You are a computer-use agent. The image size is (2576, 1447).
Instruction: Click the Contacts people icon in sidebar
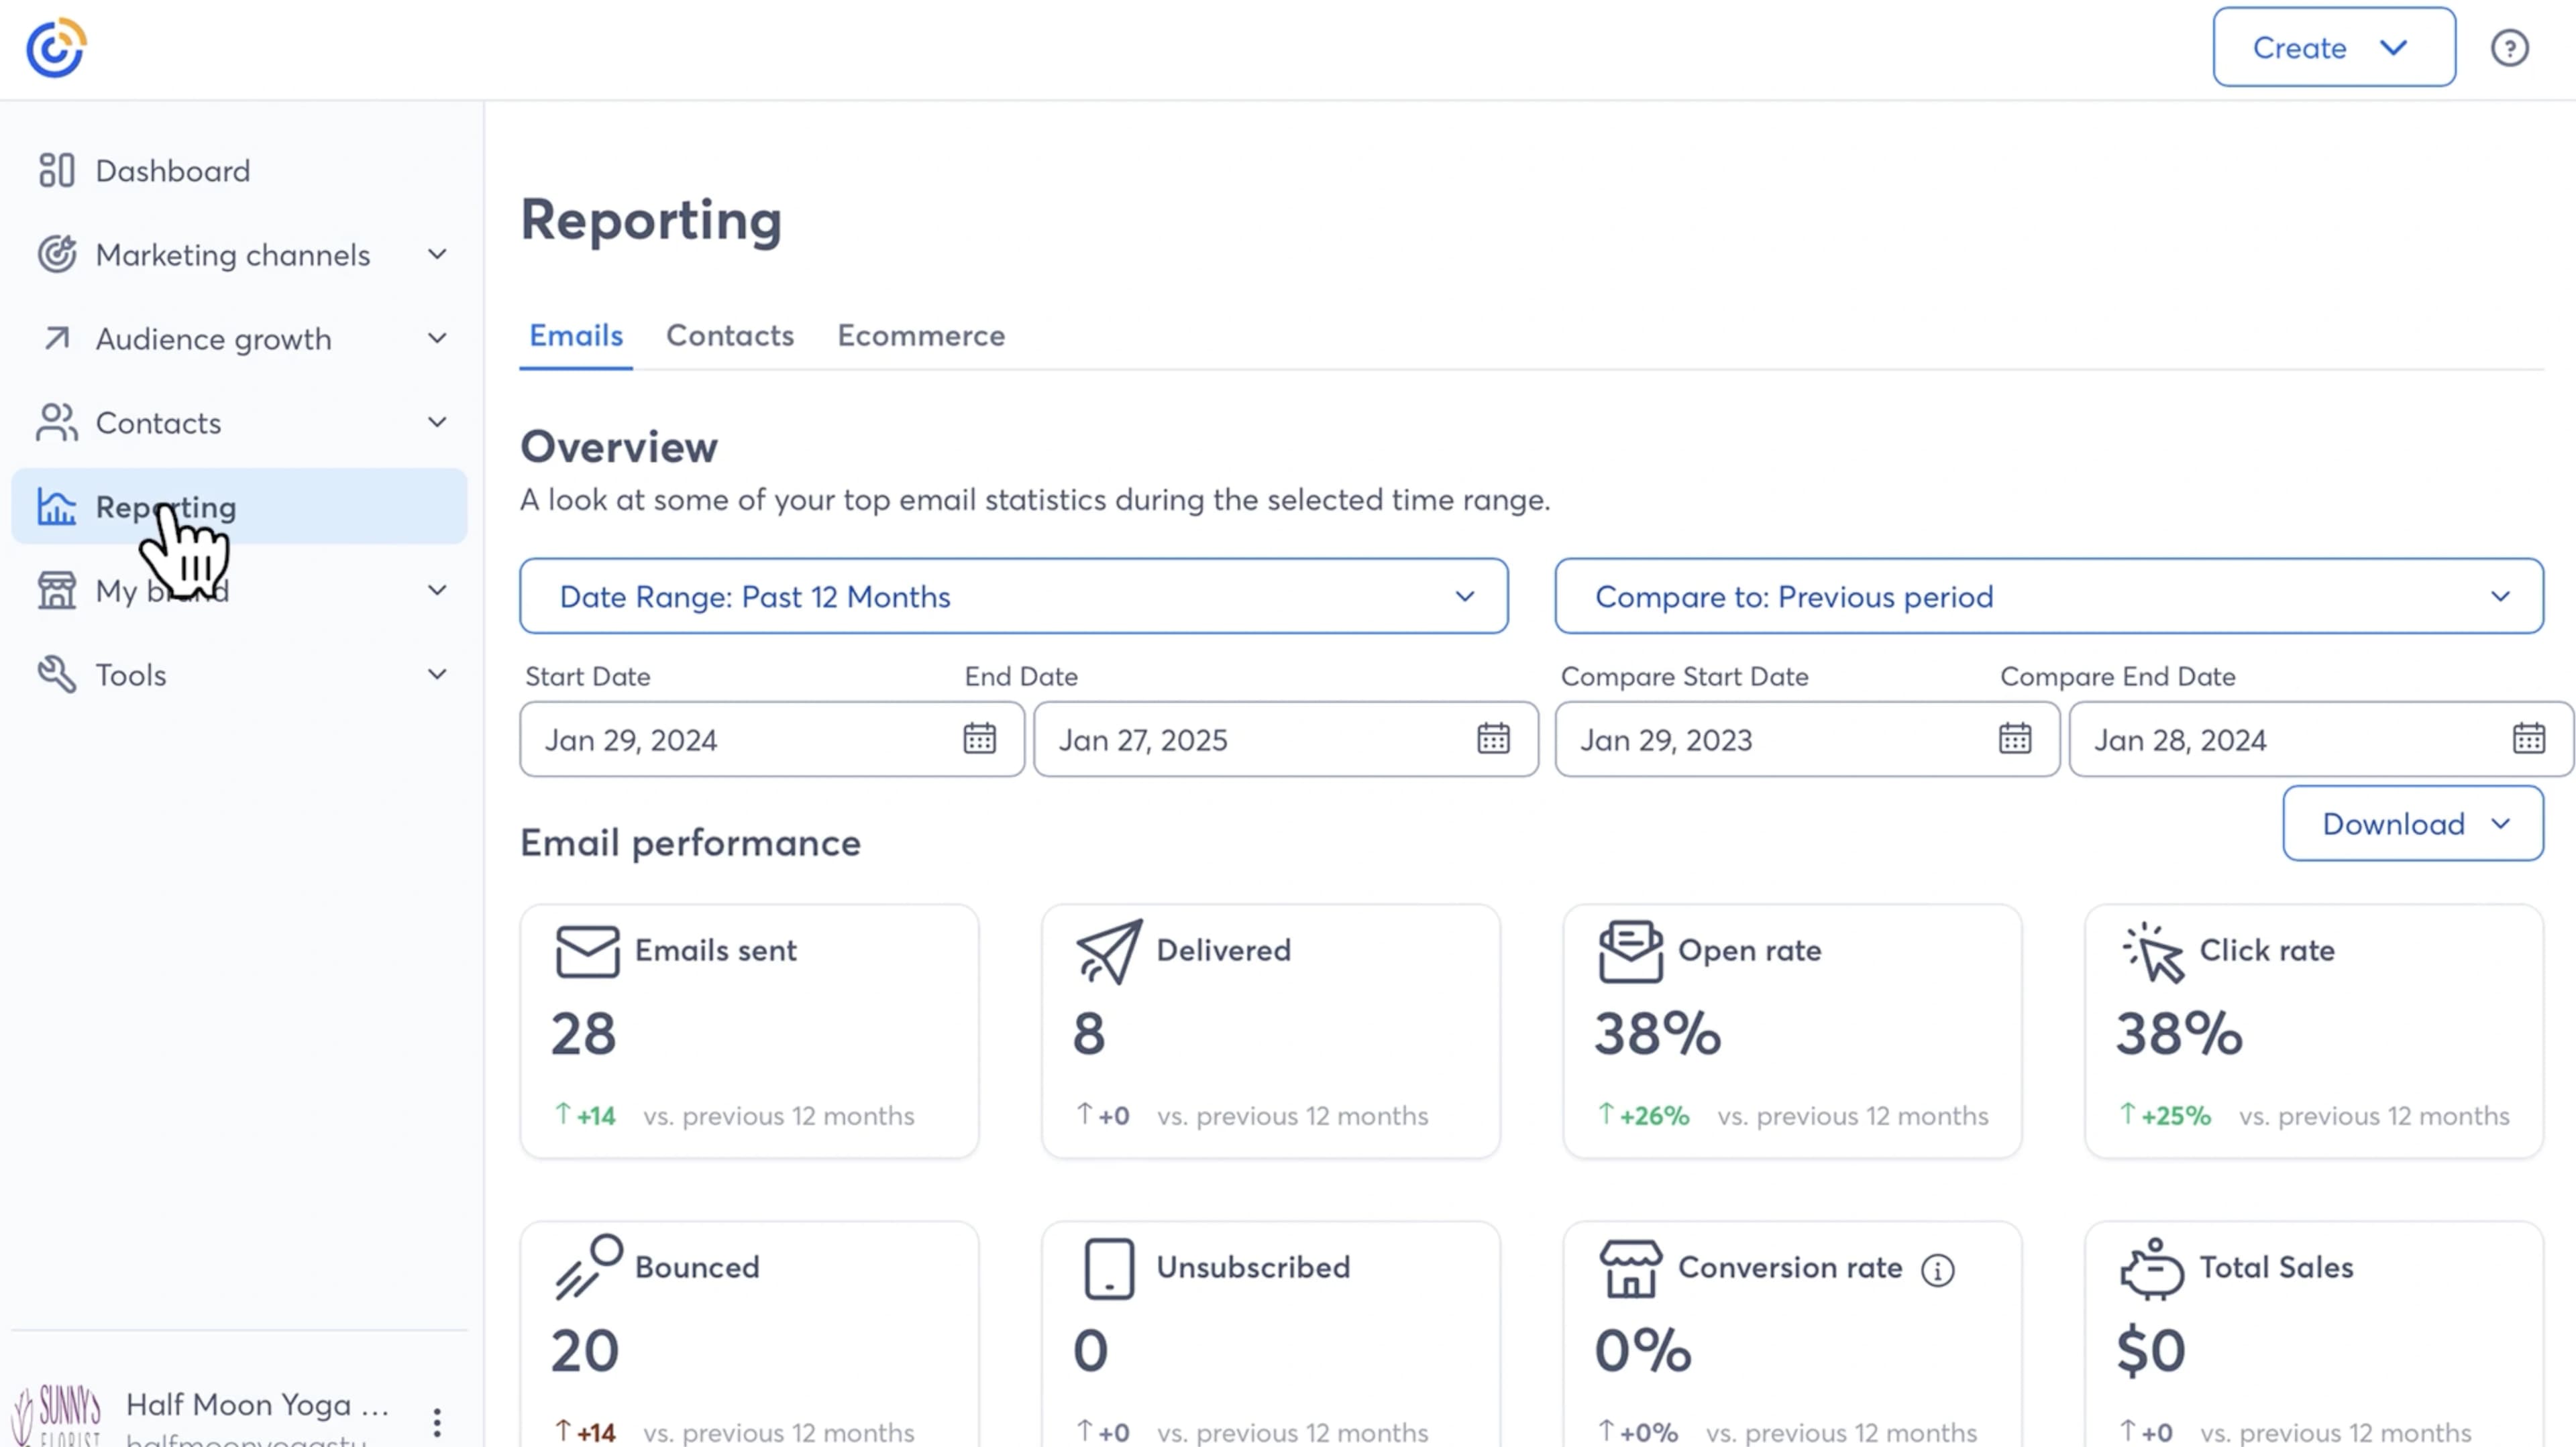(x=56, y=422)
